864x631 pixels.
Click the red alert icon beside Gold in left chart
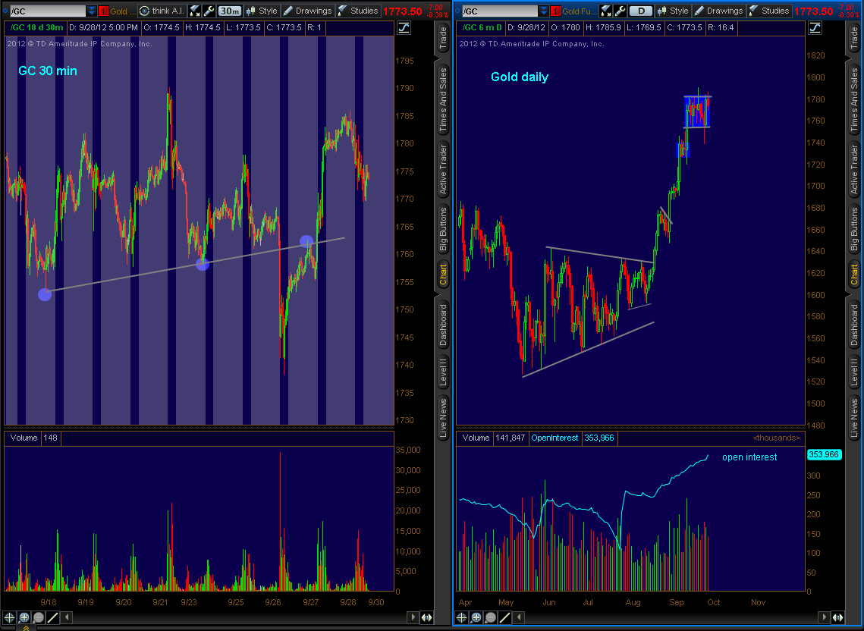104,11
